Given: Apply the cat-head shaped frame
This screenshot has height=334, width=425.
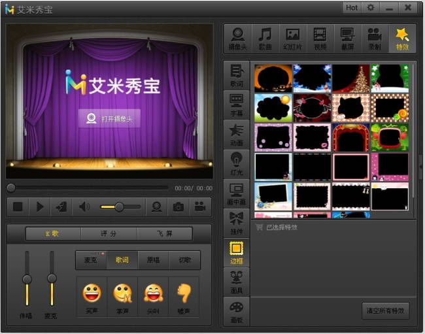Looking at the screenshot, I should coord(350,108).
